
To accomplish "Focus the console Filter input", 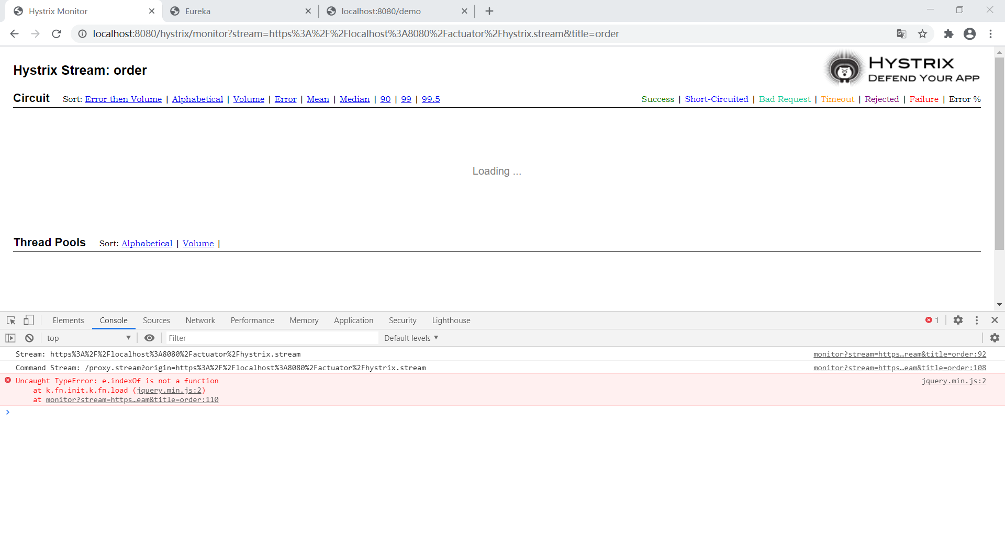I will [272, 338].
